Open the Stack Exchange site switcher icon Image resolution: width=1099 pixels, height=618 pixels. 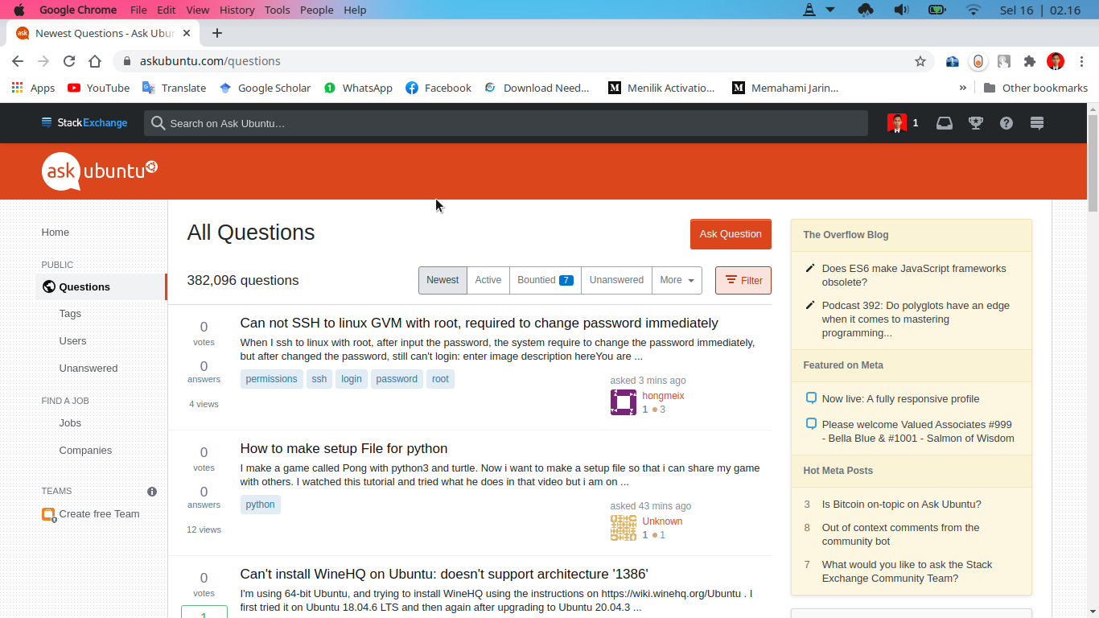[x=1037, y=123]
